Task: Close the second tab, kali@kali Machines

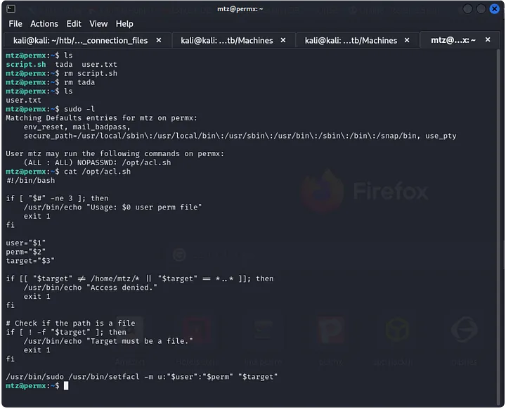Action: tap(285, 41)
